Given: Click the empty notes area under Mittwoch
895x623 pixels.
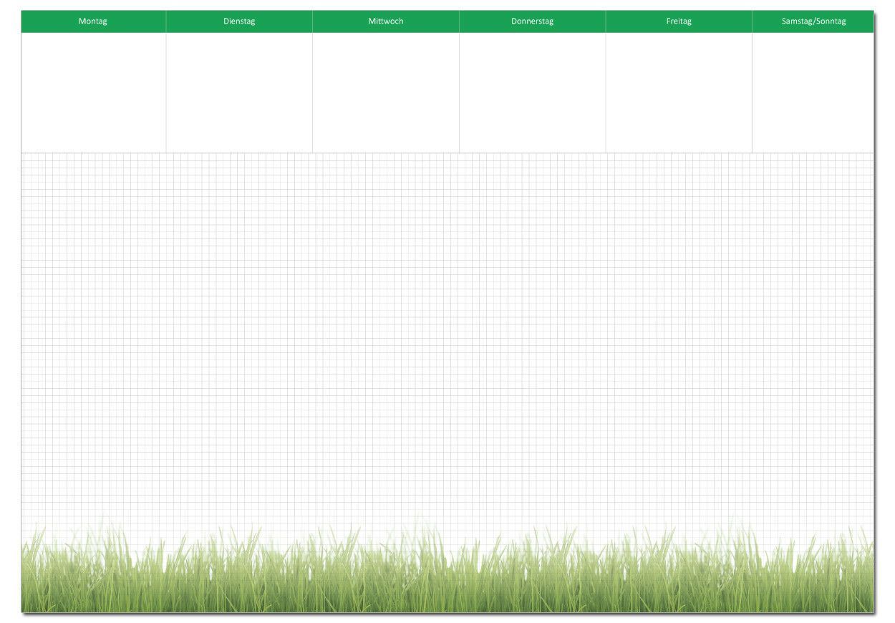Looking at the screenshot, I should (x=386, y=92).
